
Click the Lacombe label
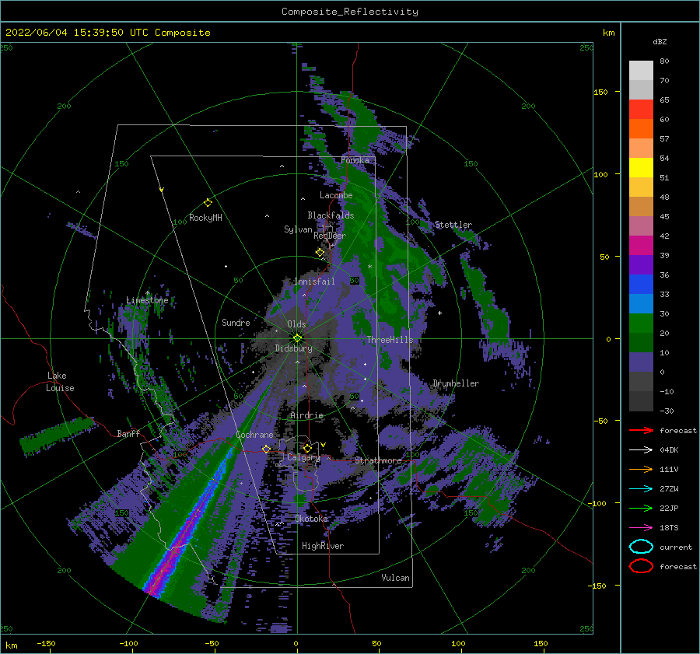(x=336, y=195)
